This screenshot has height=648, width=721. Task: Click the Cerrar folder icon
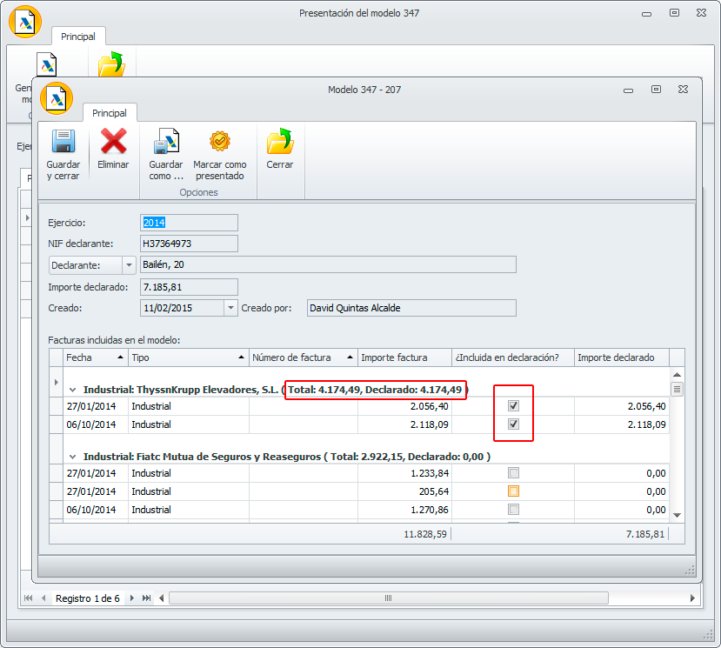(x=279, y=141)
